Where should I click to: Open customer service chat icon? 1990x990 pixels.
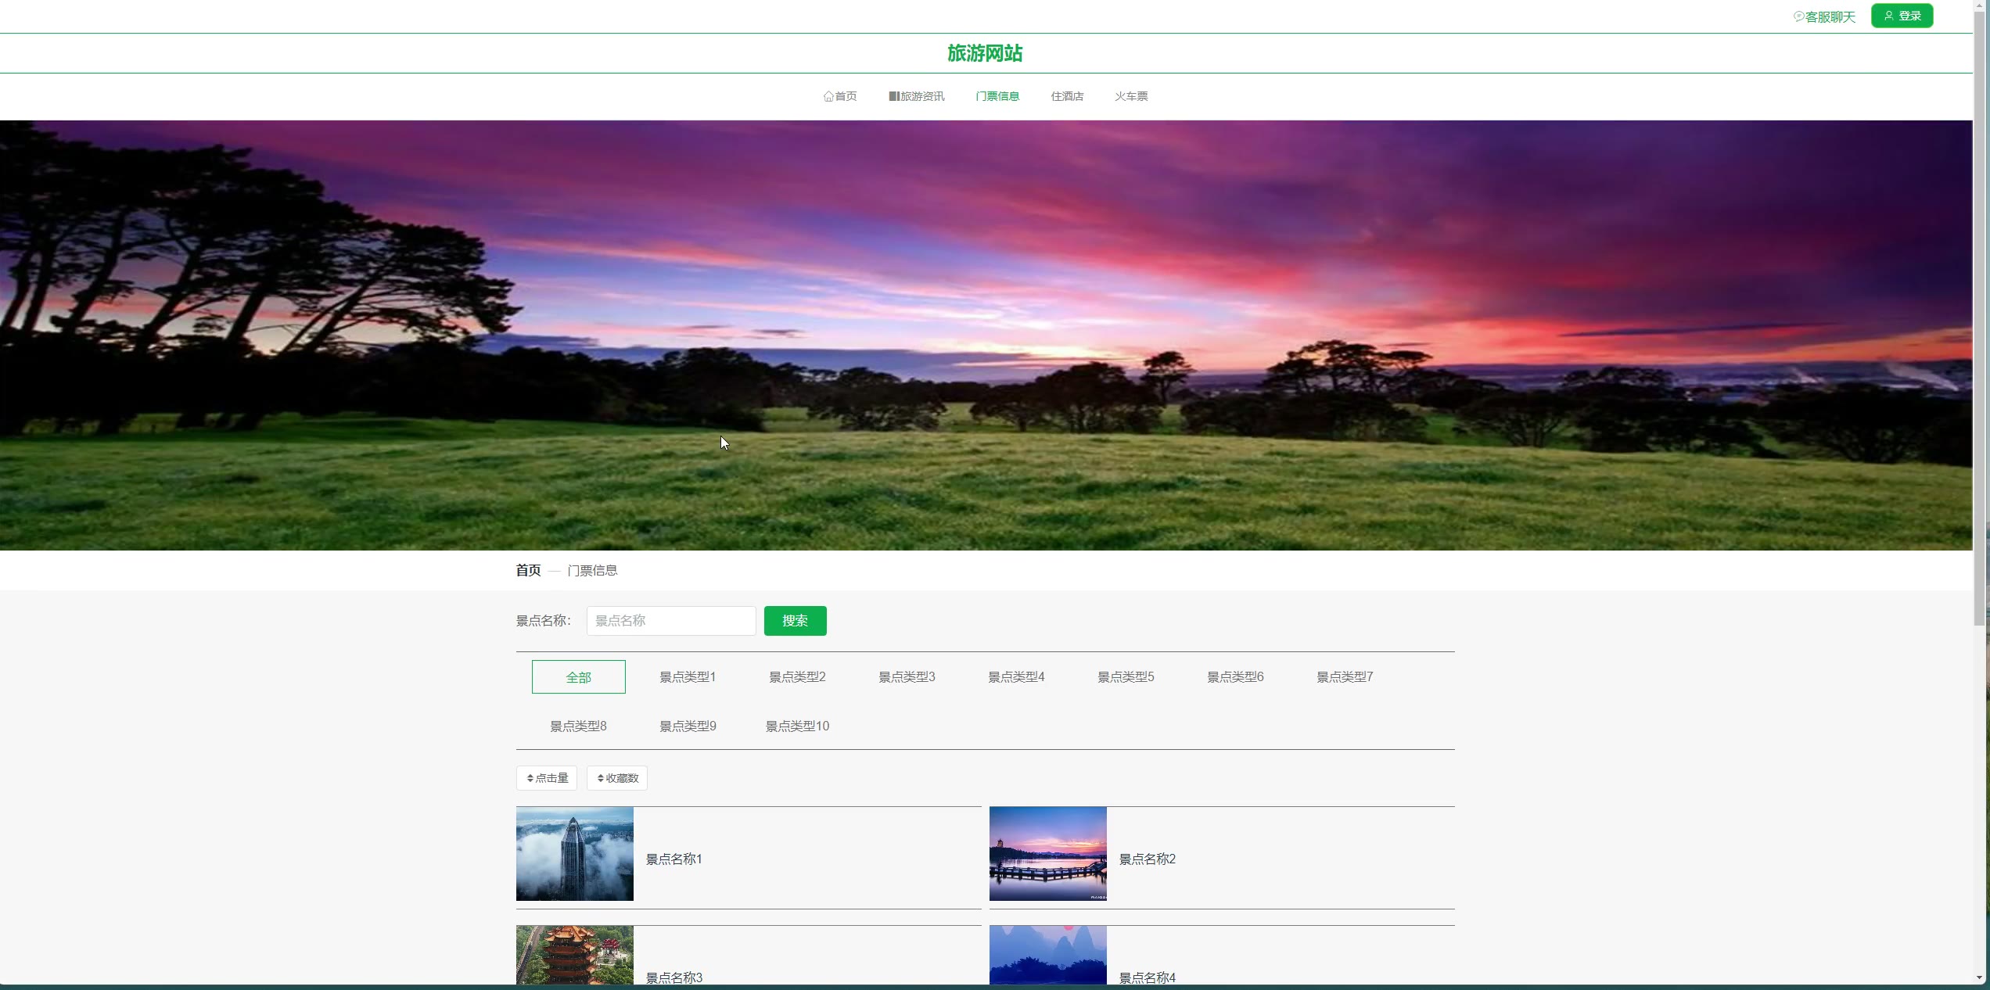tap(1798, 16)
